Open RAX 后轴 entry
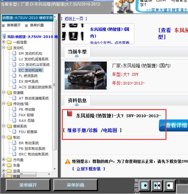 [27, 121]
